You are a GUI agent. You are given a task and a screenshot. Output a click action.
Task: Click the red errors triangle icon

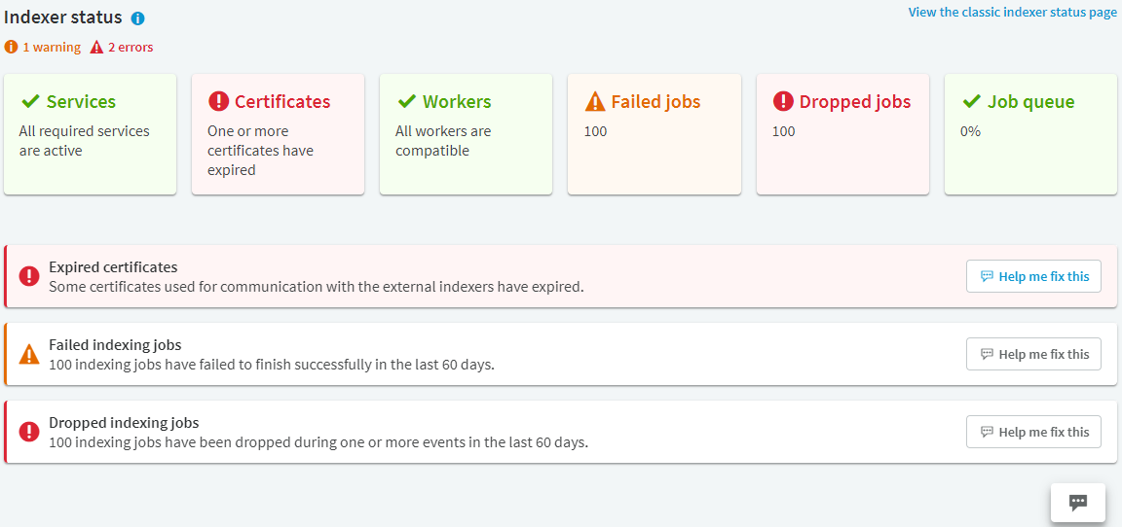[96, 47]
